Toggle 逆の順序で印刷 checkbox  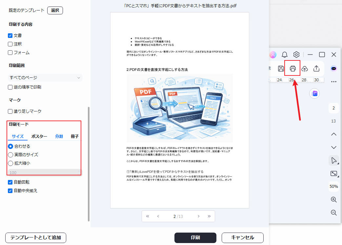click(10, 87)
